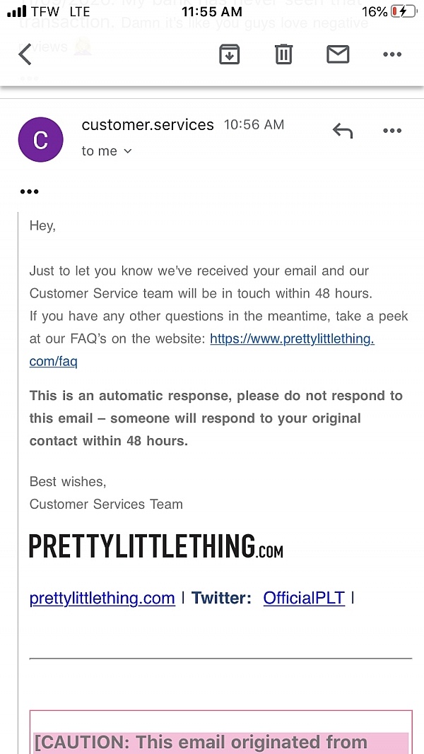
Task: Archive this email
Action: point(229,54)
